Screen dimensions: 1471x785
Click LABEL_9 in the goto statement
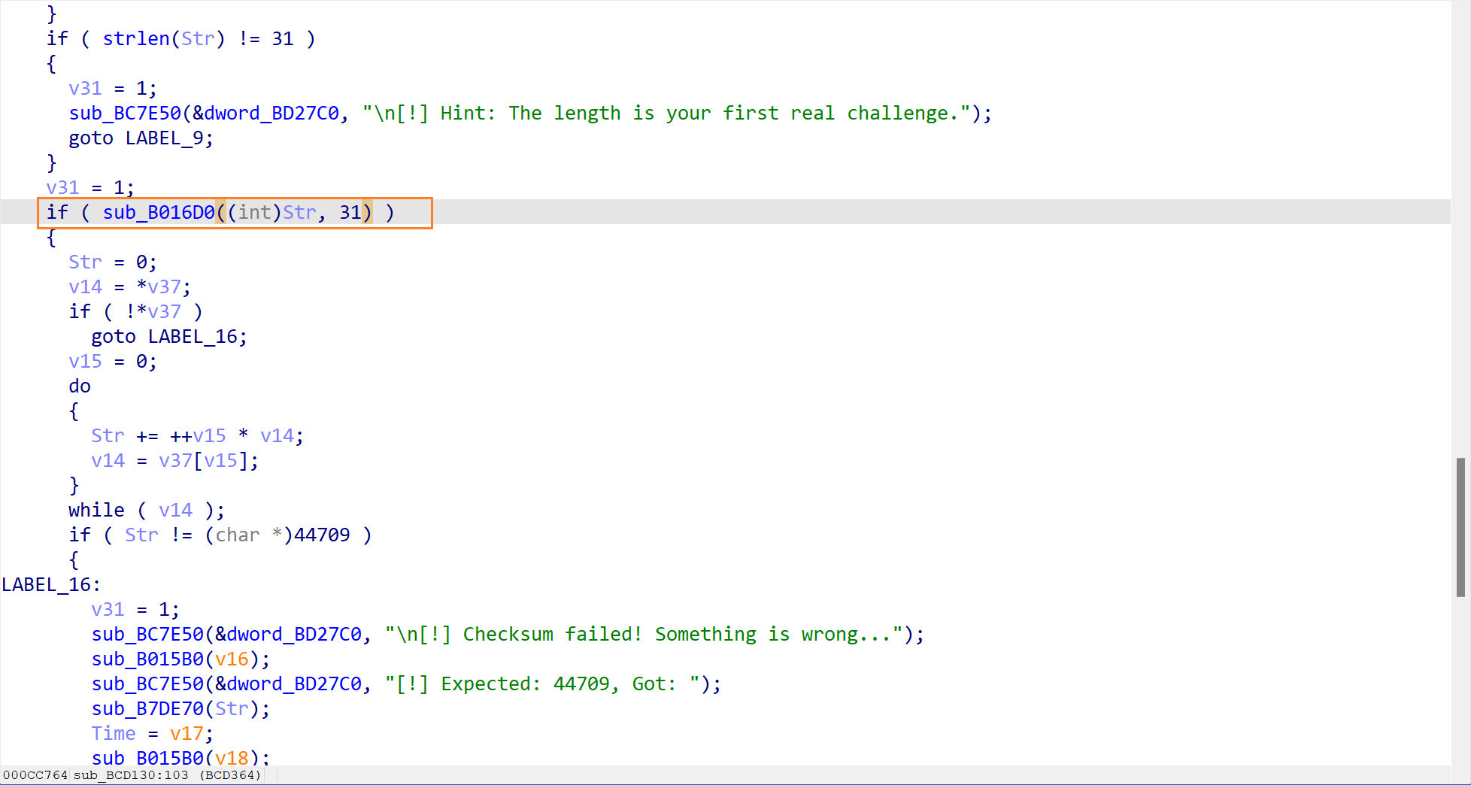(168, 138)
